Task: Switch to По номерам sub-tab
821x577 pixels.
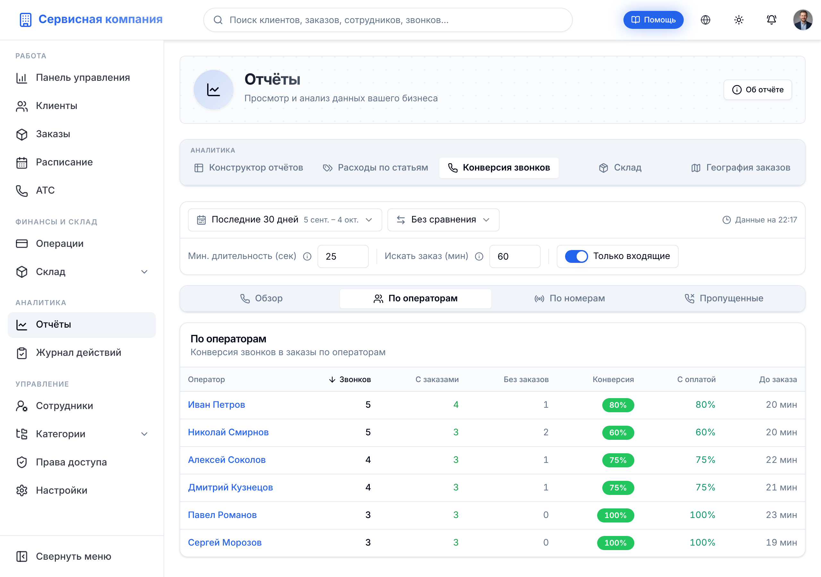Action: pos(570,298)
